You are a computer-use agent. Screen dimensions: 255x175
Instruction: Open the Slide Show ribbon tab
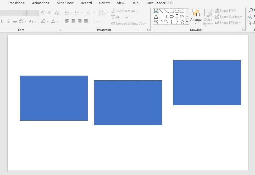point(65,3)
